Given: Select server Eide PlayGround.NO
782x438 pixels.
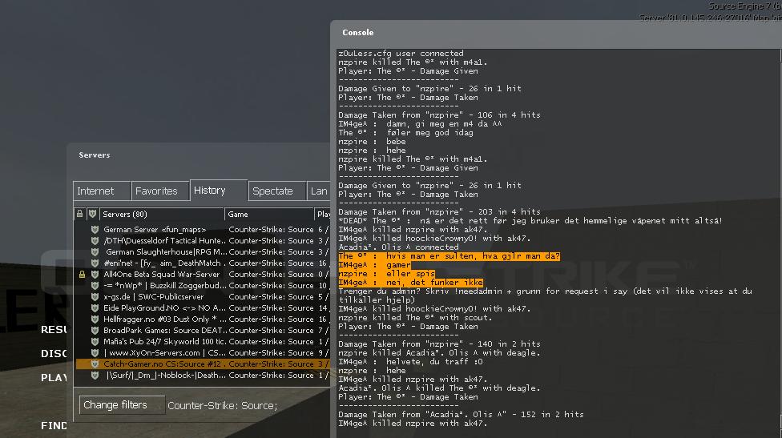Looking at the screenshot, I should (x=202, y=308).
